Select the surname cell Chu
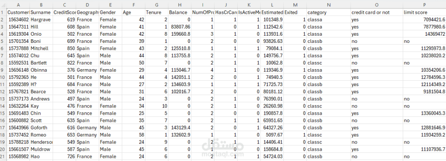Image resolution: width=446 pixels, height=161 pixels. pos(41,55)
